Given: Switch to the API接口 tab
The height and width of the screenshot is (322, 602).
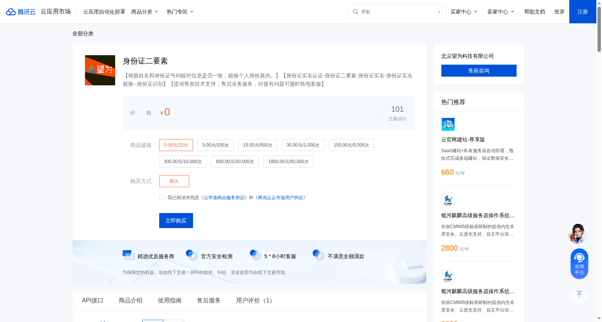Looking at the screenshot, I should coord(93,301).
